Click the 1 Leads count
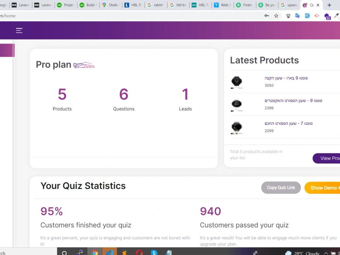 (x=185, y=94)
